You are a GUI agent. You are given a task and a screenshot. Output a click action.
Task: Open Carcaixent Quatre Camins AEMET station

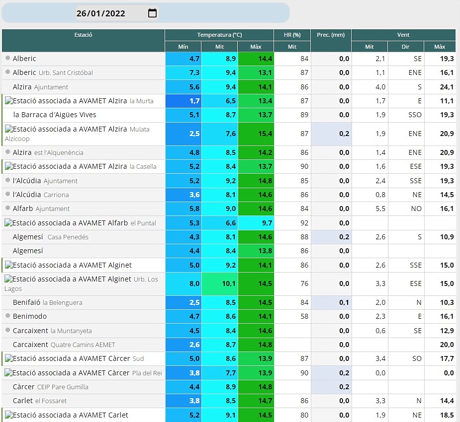pyautogui.click(x=64, y=345)
